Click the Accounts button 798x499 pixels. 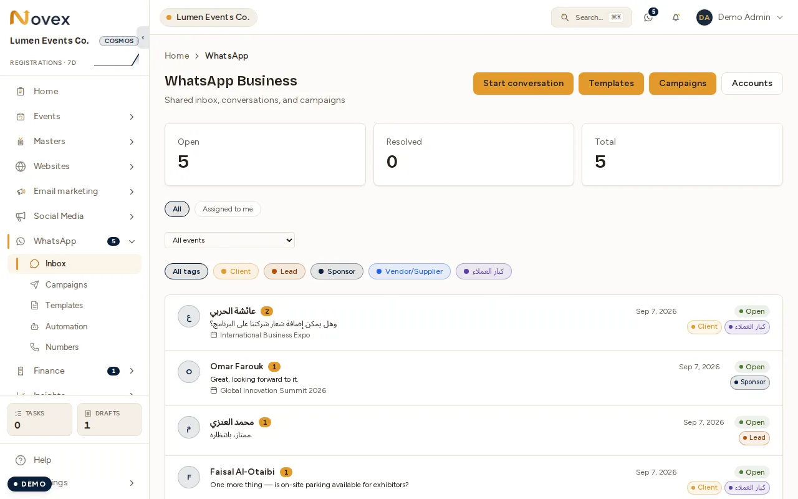[x=752, y=84]
